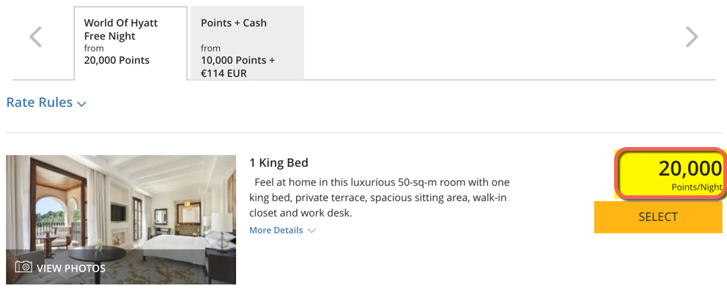Expand the More Details chevron arrow
This screenshot has height=289, width=727.
(311, 230)
